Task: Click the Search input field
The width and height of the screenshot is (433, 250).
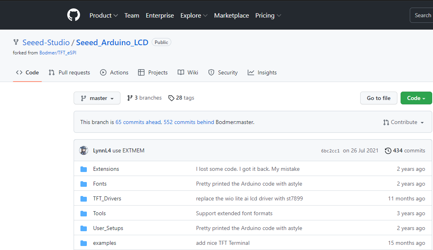Action: pyautogui.click(x=422, y=16)
